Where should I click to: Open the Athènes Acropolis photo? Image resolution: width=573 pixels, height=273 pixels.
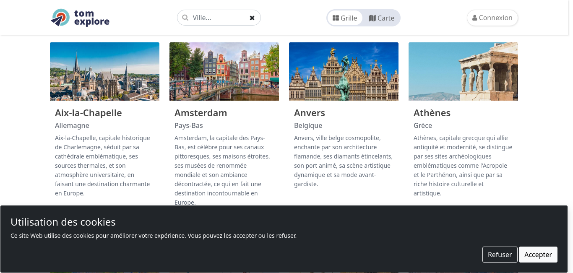pyautogui.click(x=463, y=71)
